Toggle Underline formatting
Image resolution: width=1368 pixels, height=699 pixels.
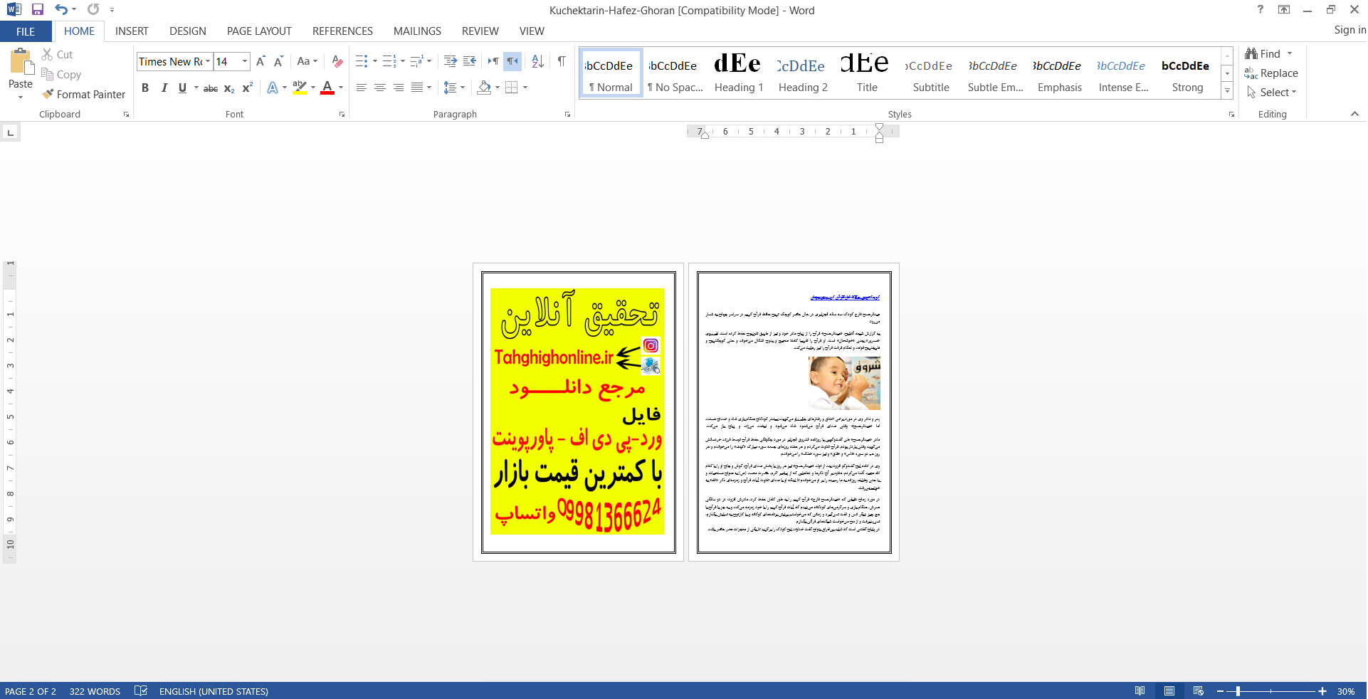[x=183, y=88]
